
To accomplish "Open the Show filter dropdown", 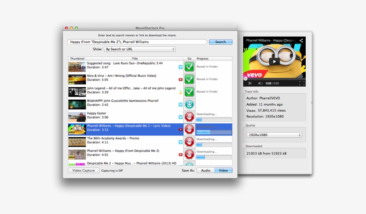I will pos(140,49).
